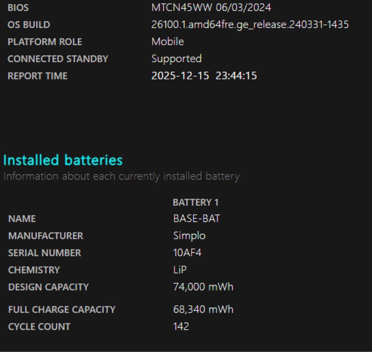Viewport: 372px width, 352px height.
Task: Click the full charge value 68,340 mWh
Action: (x=203, y=309)
